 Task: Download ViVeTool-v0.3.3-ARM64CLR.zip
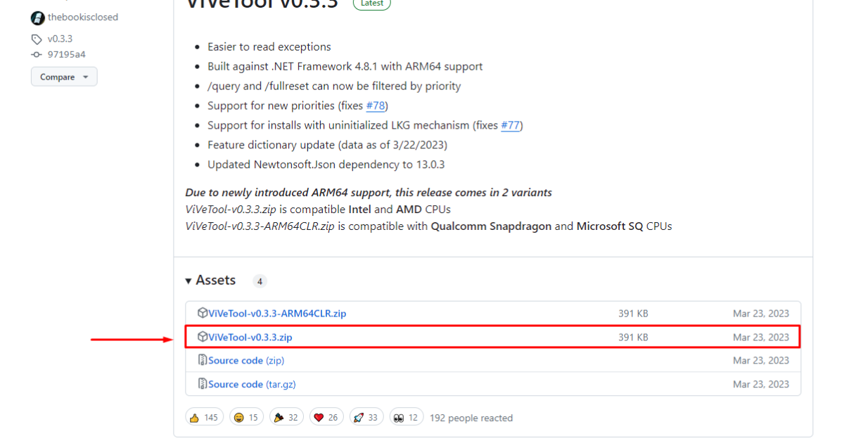277,313
